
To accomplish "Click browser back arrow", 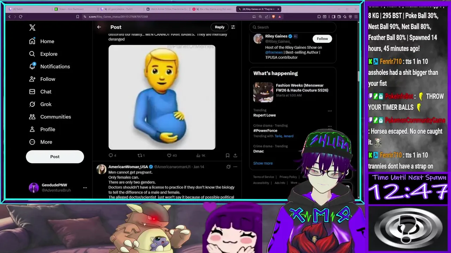I will [x=10, y=17].
